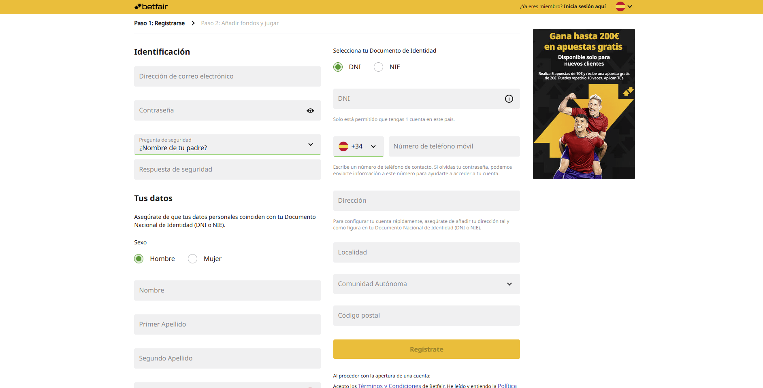Focus the Respuesta de seguridad field
The height and width of the screenshot is (388, 763).
coord(228,170)
